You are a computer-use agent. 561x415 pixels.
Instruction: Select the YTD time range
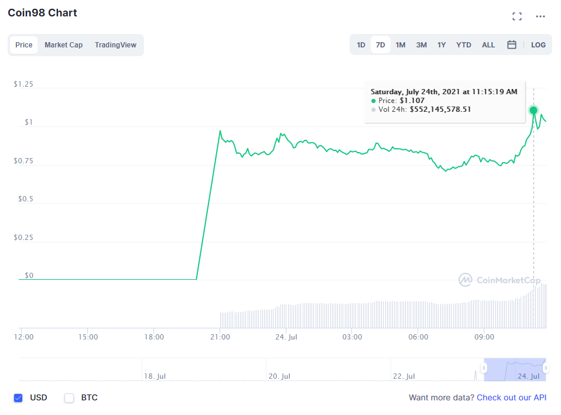point(464,45)
